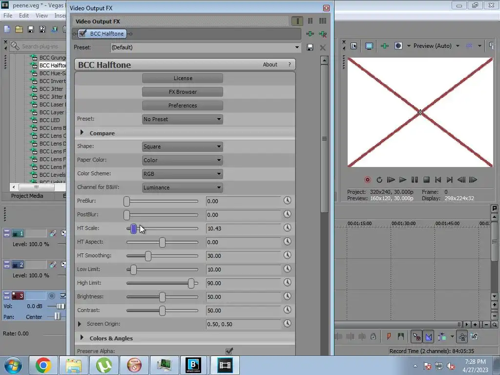Screen dimensions: 500x375
Task: Animate PreBlur parameter with clock icon
Action: pyautogui.click(x=287, y=200)
